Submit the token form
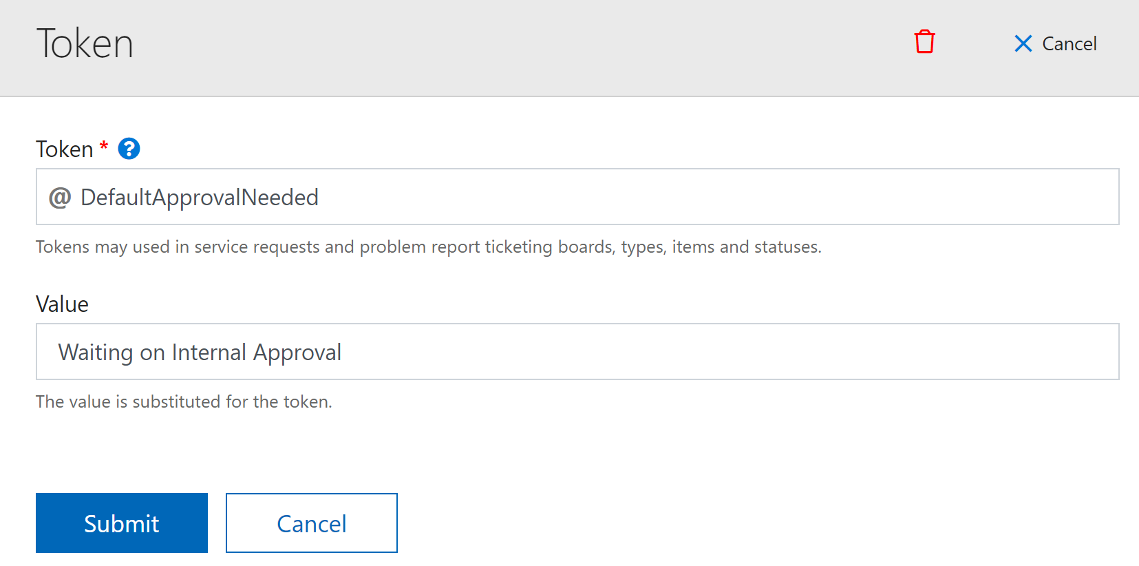This screenshot has width=1139, height=566. point(122,523)
